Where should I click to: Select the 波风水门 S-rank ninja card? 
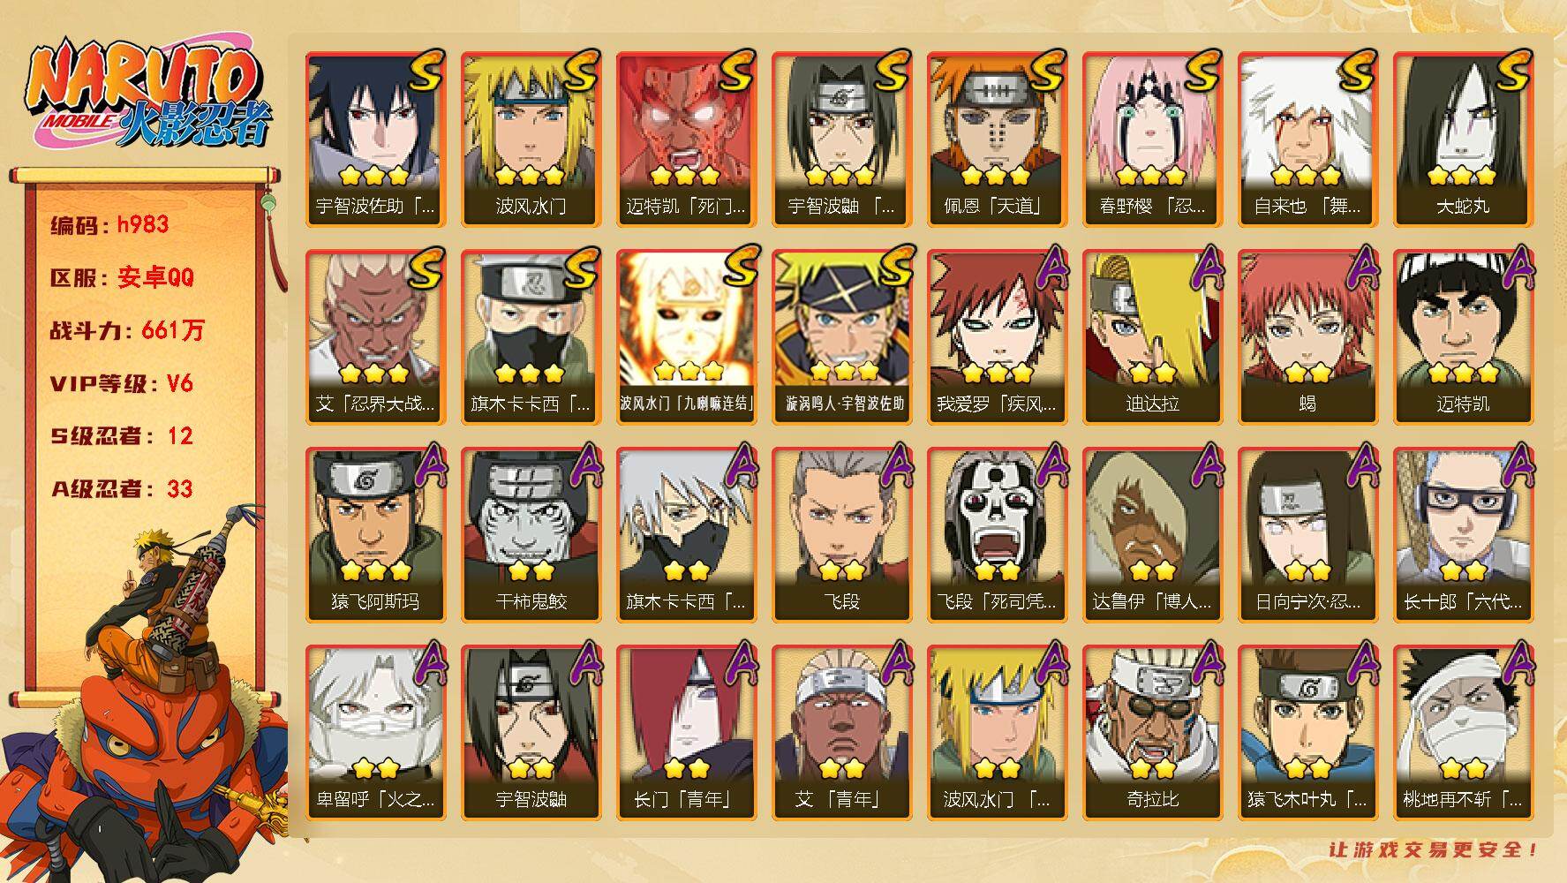(531, 140)
